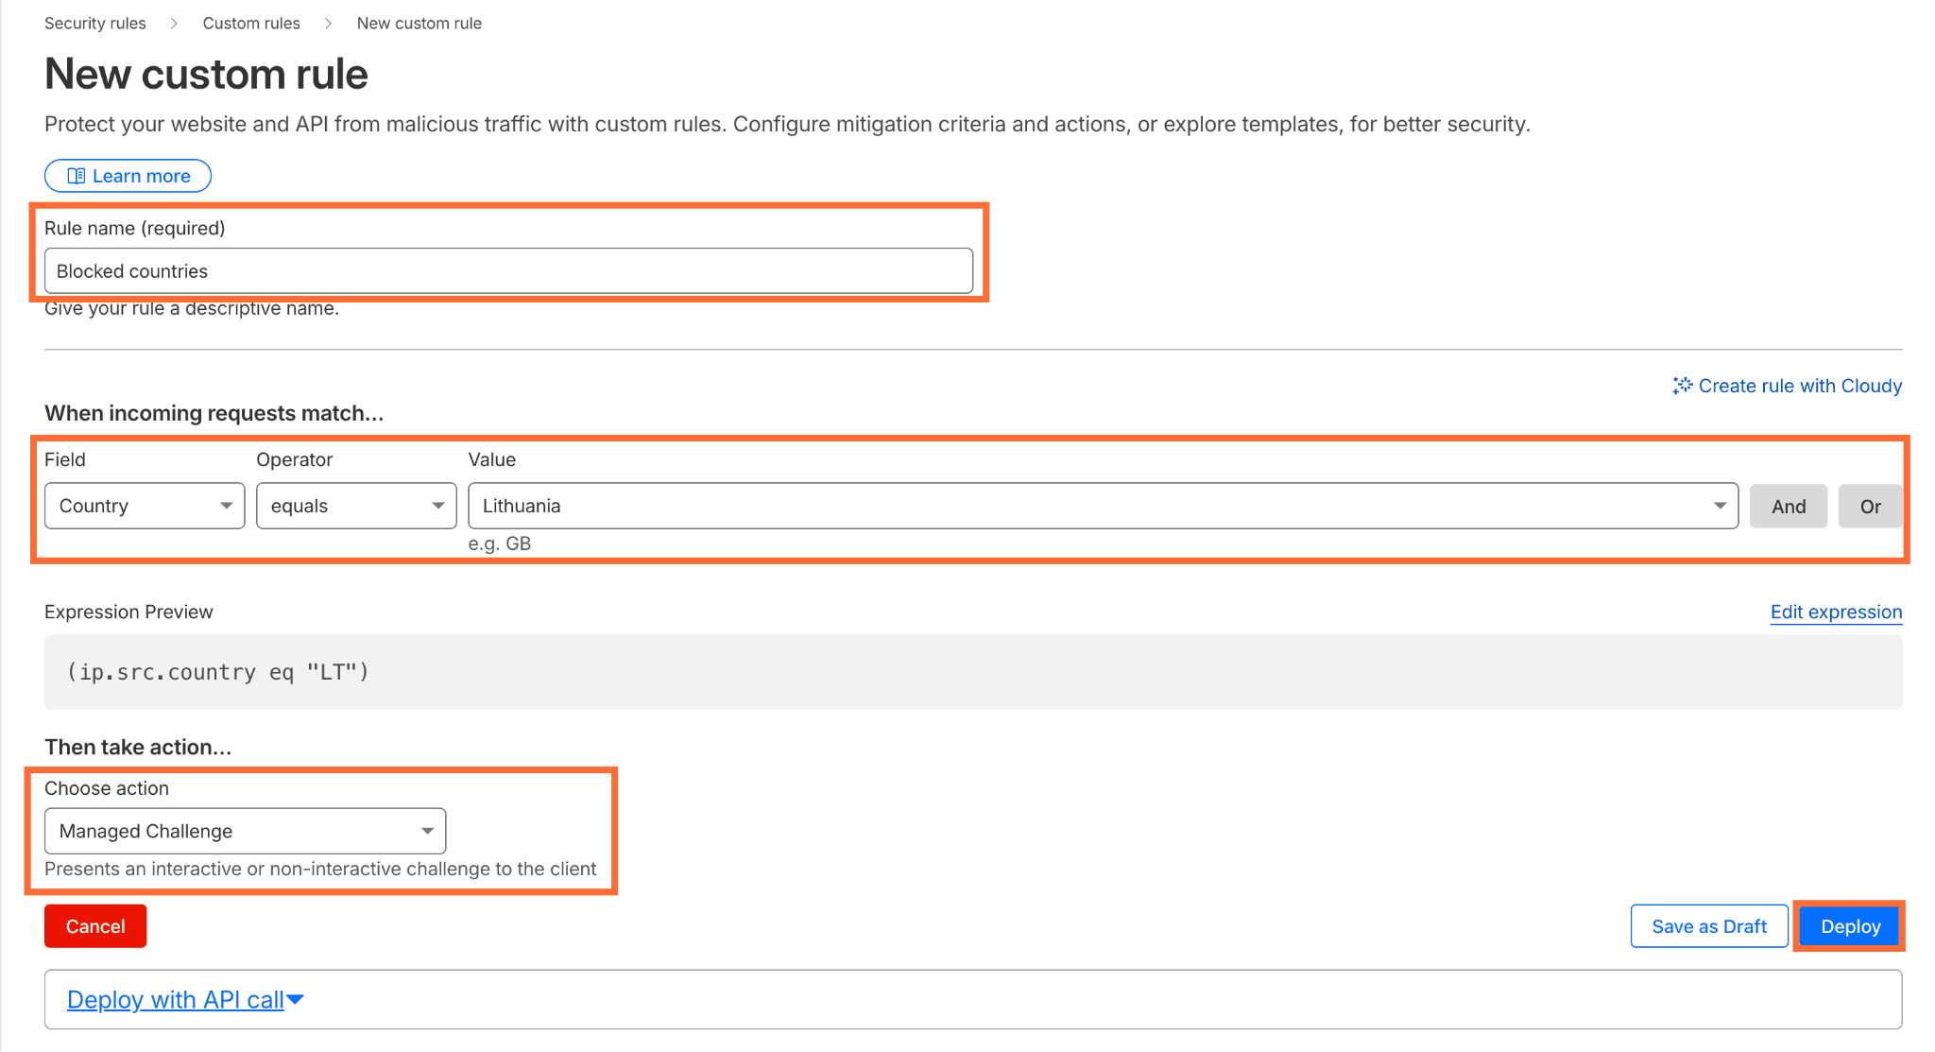Viewport: 1935px width, 1052px height.
Task: Click the book icon in Learn more
Action: pyautogui.click(x=77, y=176)
